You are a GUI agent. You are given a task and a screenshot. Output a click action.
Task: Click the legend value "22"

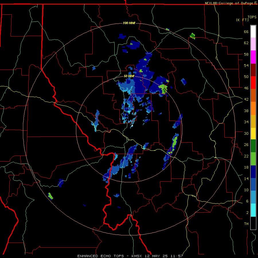[x=246, y=156]
